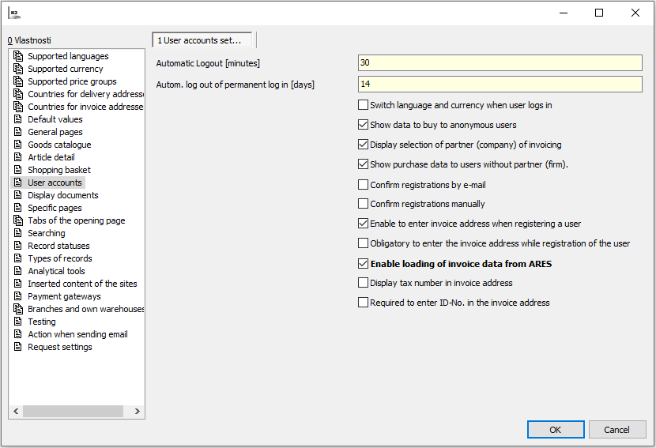Click the icon beside Shopping basket
Screen dimensions: 656x448
pyautogui.click(x=18, y=170)
